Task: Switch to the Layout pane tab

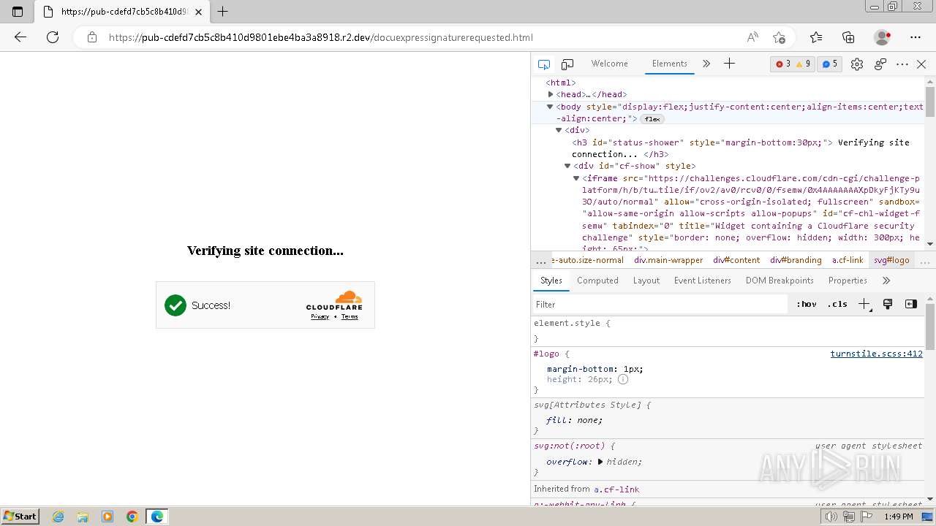Action: point(646,281)
